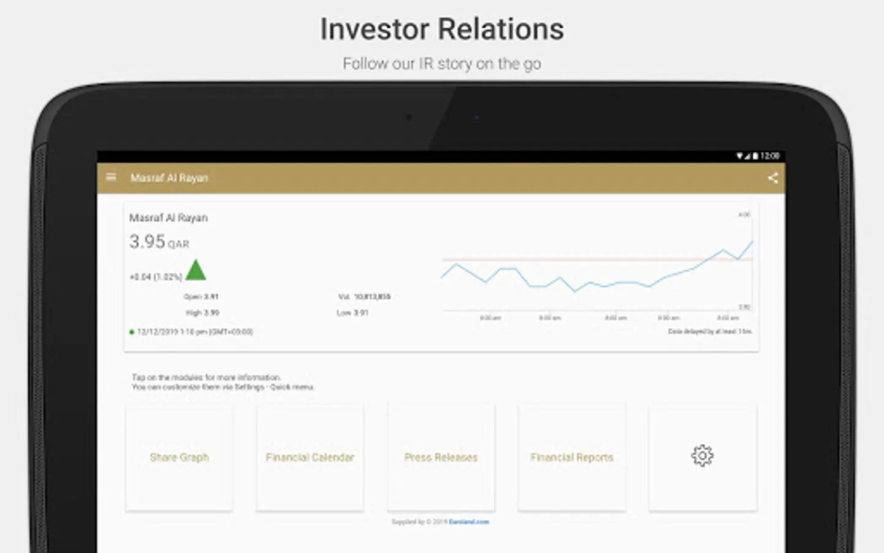Screen dimensions: 884x553
Task: Click the red previous close line on chart
Action: [x=597, y=259]
